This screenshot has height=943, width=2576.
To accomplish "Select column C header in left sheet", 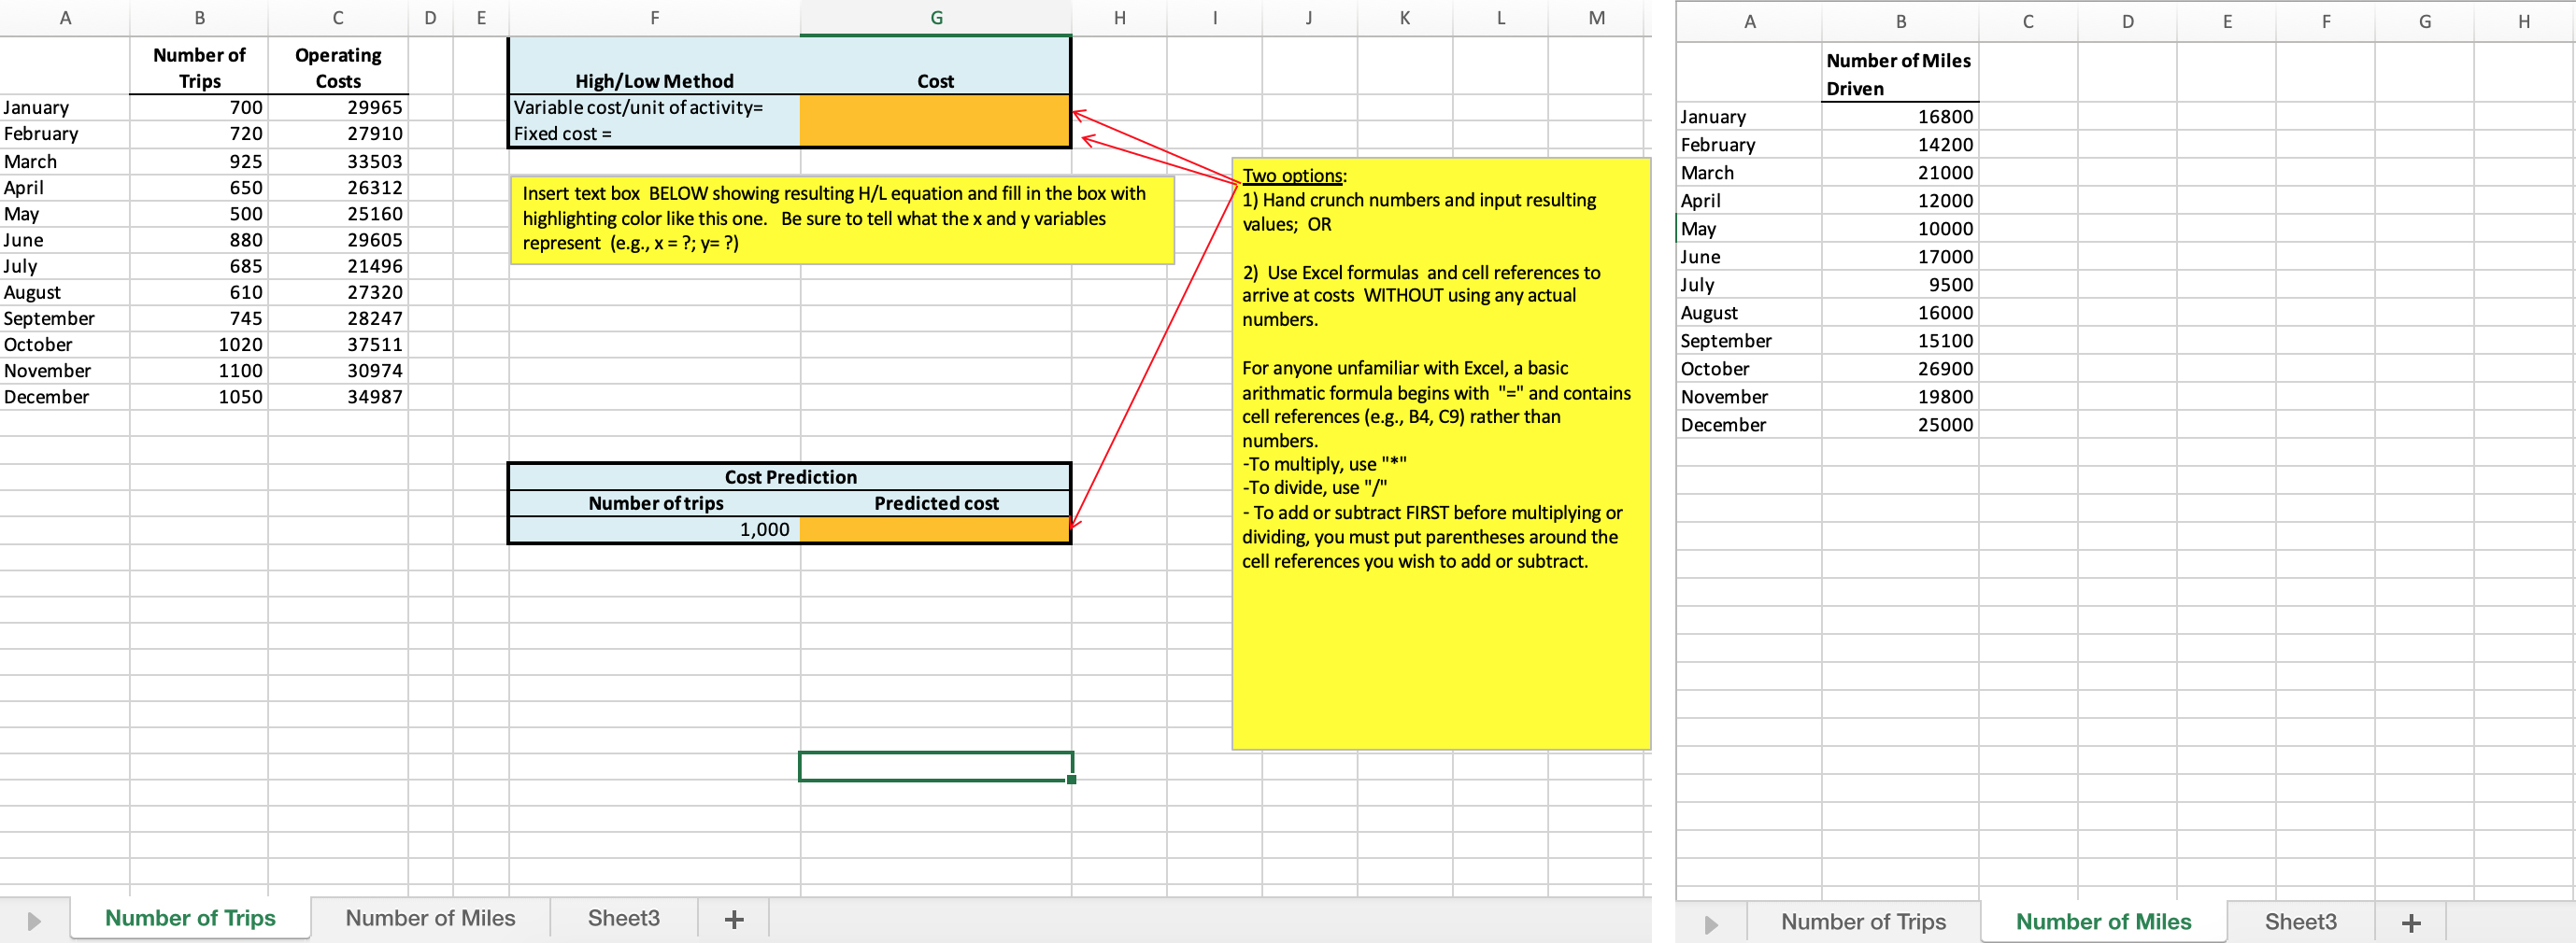I will 338,18.
